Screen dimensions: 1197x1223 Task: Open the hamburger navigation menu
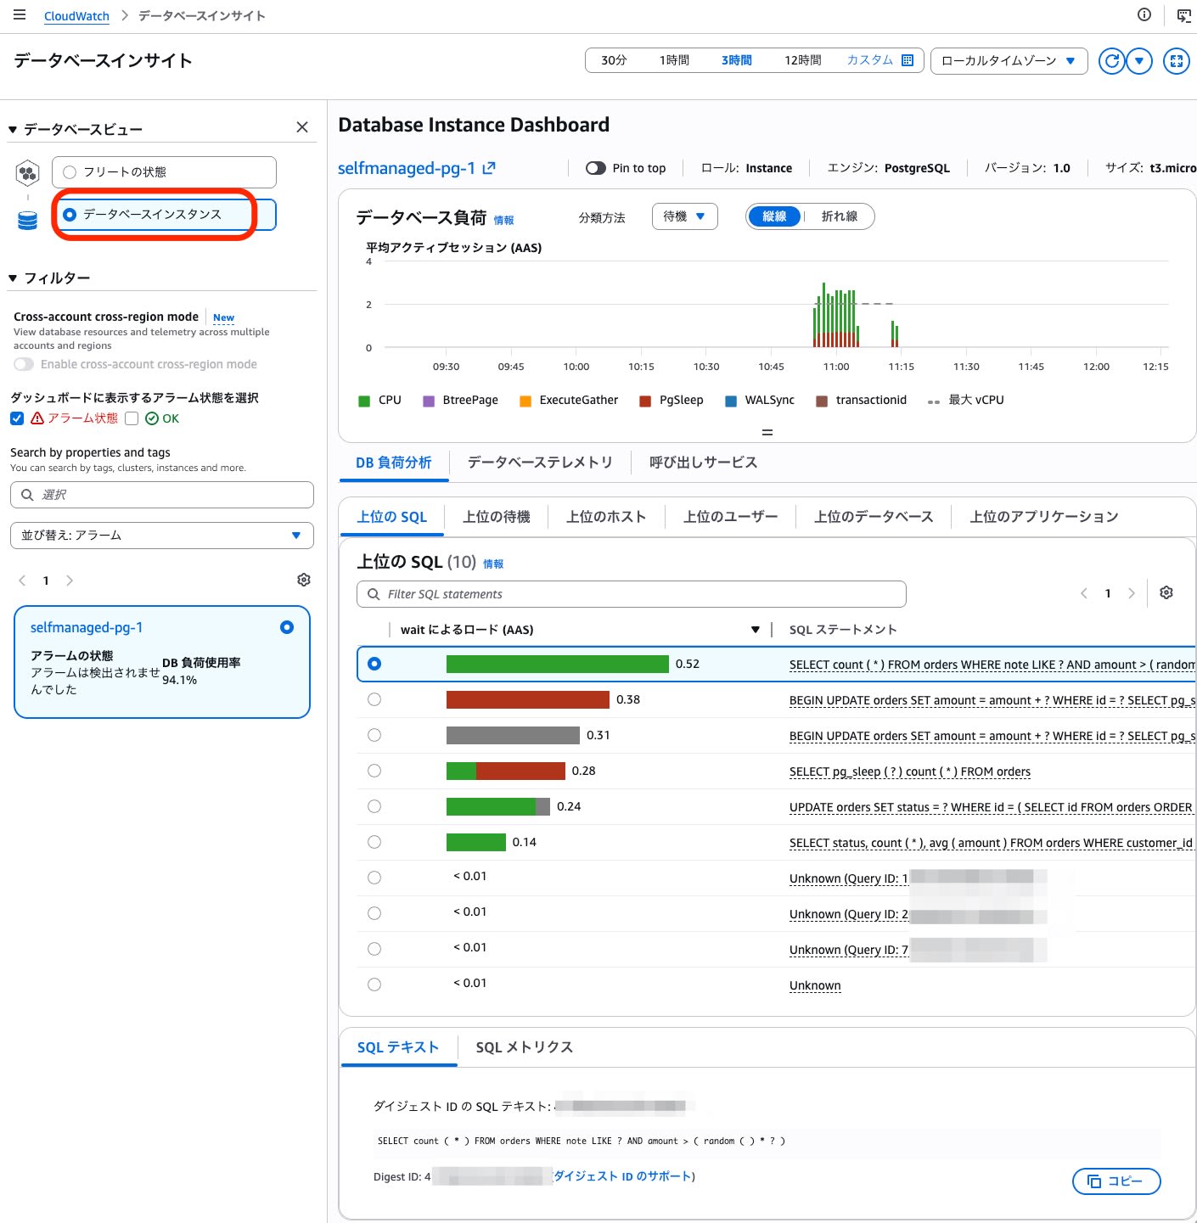[x=20, y=14]
